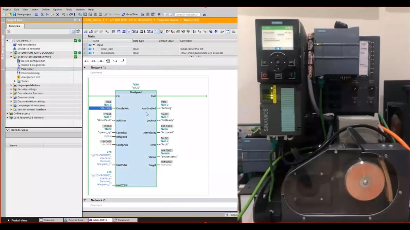Screen dimensions: 410x230
Task: Expand the Security settings node
Action: tap(11, 89)
